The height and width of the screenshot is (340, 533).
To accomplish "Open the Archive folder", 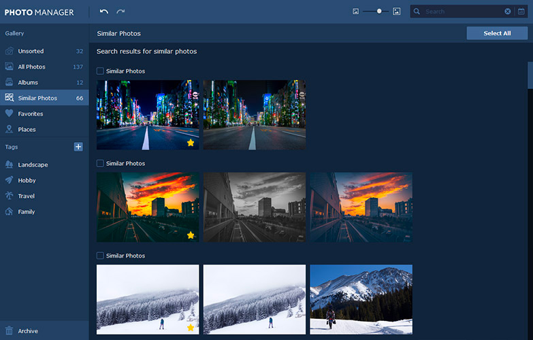I will 44,330.
